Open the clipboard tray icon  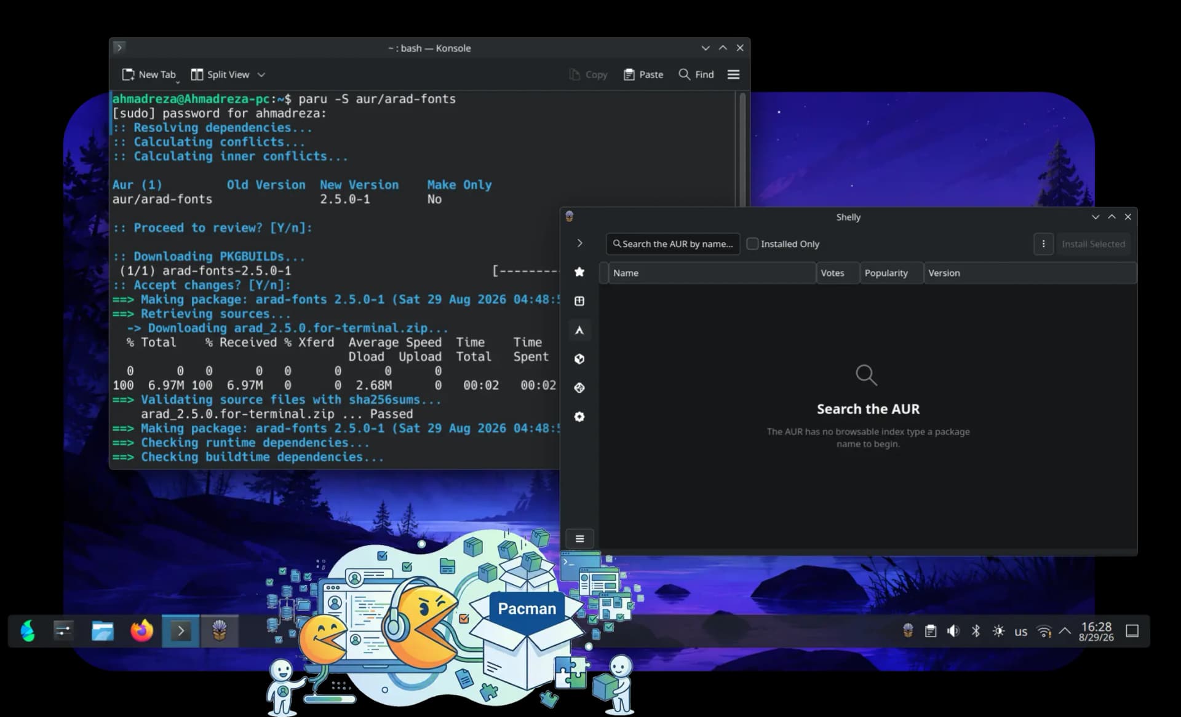[931, 631]
